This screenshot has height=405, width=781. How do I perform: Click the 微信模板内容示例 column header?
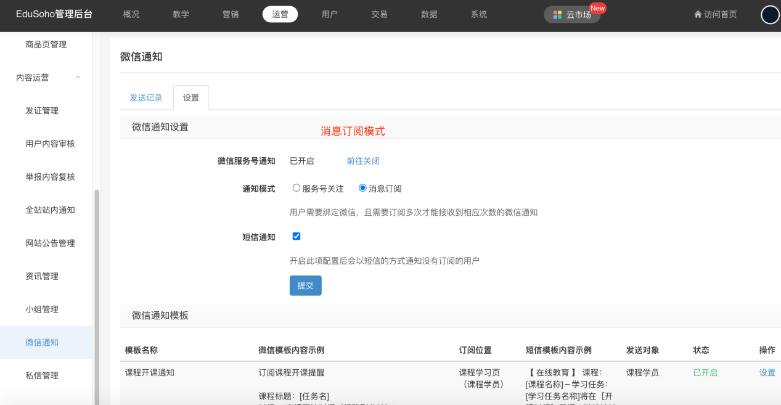click(292, 350)
